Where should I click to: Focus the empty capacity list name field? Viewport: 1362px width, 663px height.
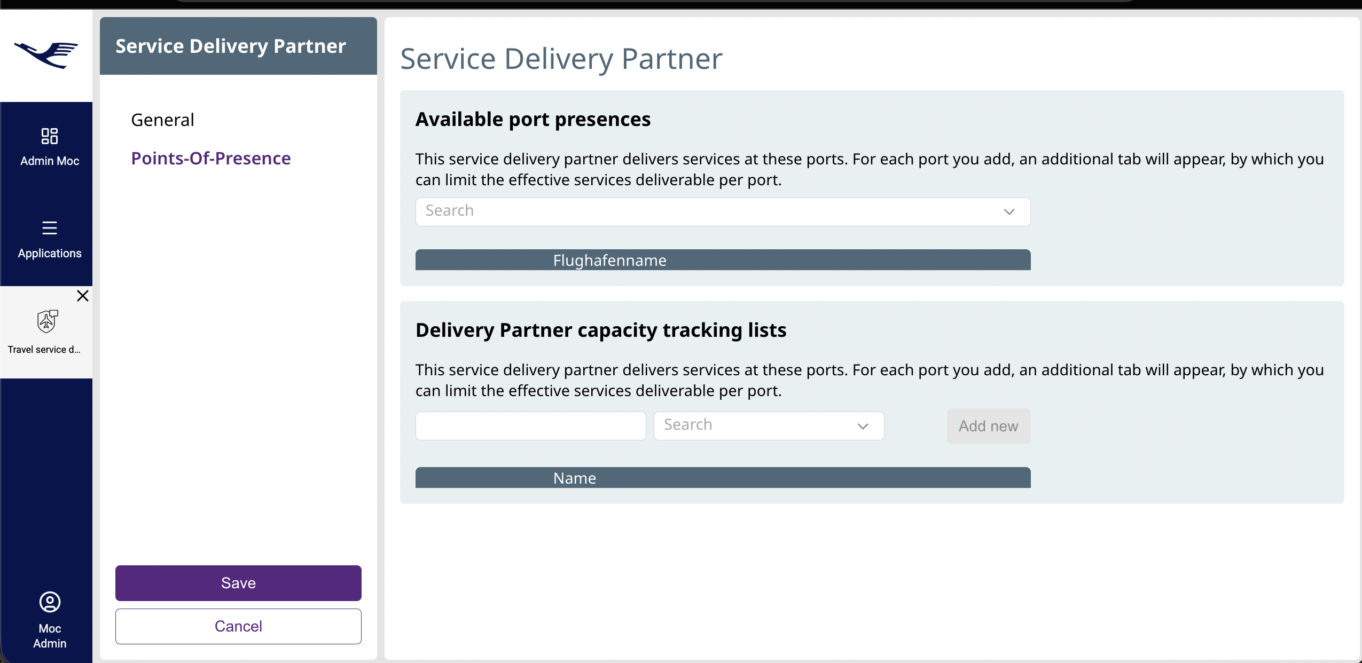point(530,426)
